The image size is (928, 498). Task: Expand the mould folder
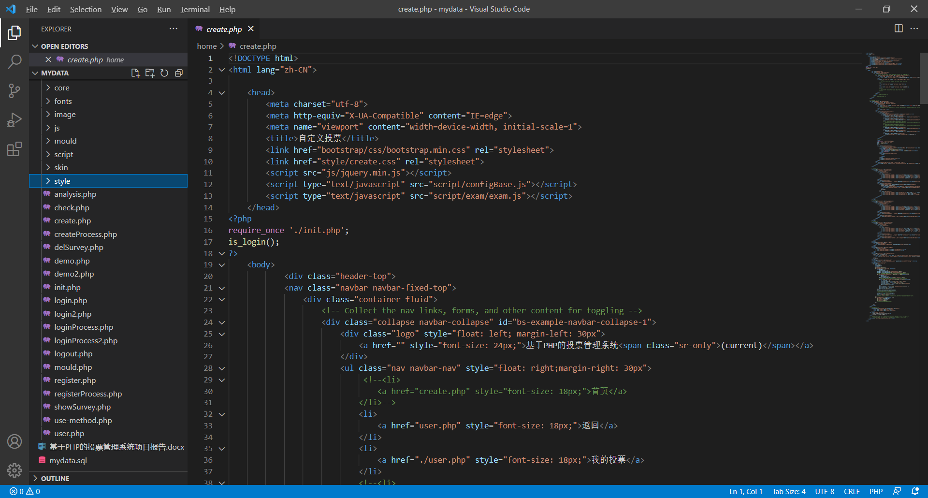[48, 141]
